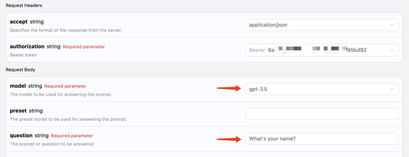Click the "model" parameter name label
The image size is (409, 157).
click(18, 86)
